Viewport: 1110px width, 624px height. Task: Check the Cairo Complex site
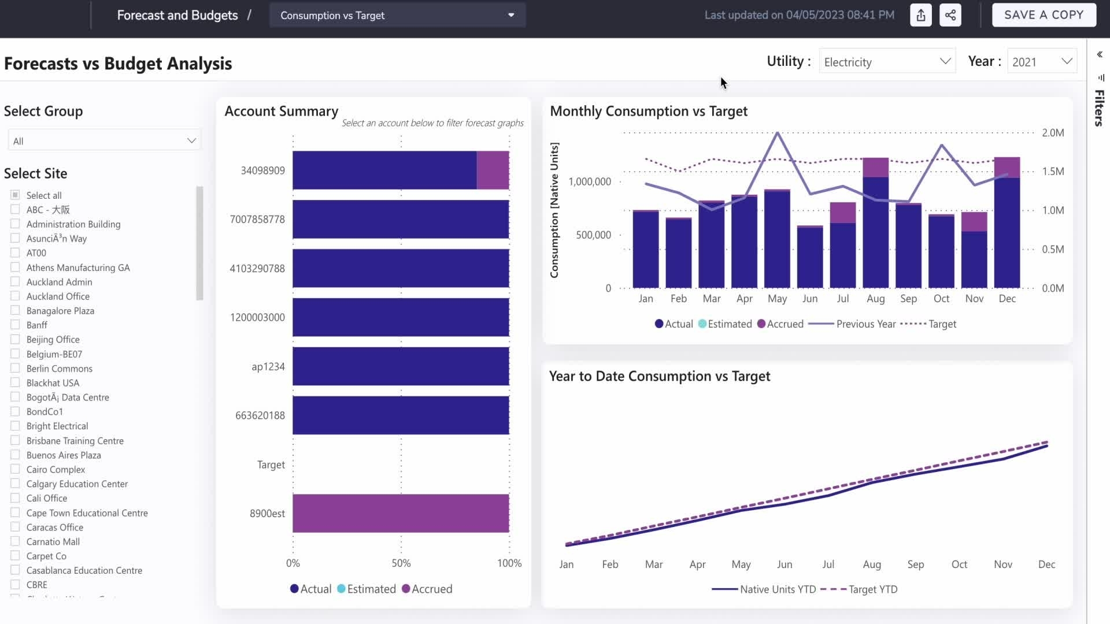pyautogui.click(x=14, y=469)
